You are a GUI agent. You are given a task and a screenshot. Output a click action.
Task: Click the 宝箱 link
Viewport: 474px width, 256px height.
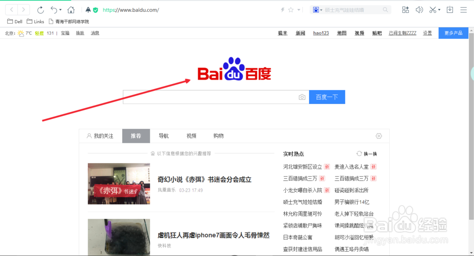pos(65,33)
